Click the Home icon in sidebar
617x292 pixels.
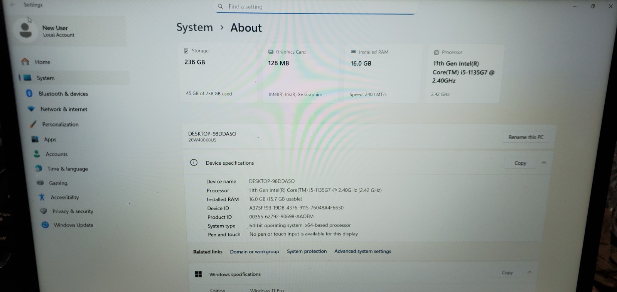pyautogui.click(x=25, y=62)
